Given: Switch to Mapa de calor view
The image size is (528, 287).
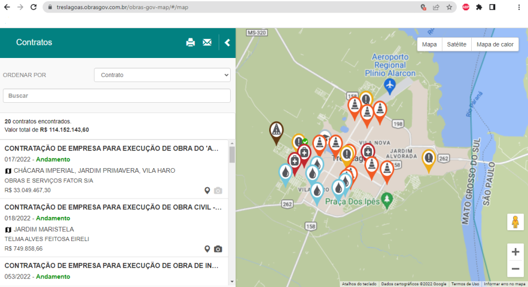Looking at the screenshot, I should [x=495, y=44].
